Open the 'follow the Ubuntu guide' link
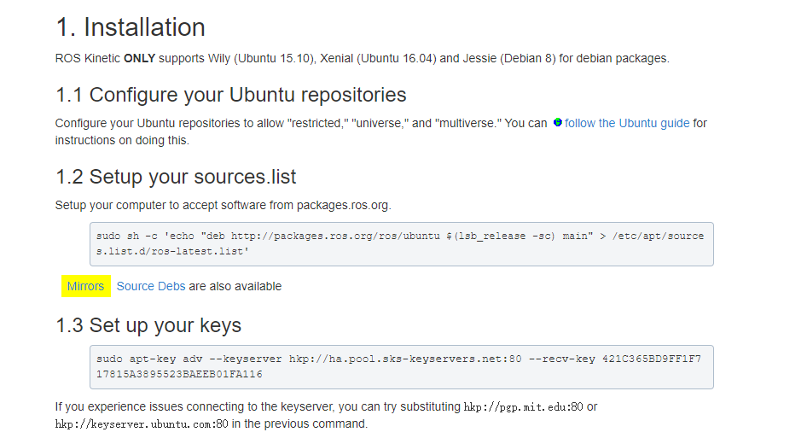 click(x=626, y=123)
